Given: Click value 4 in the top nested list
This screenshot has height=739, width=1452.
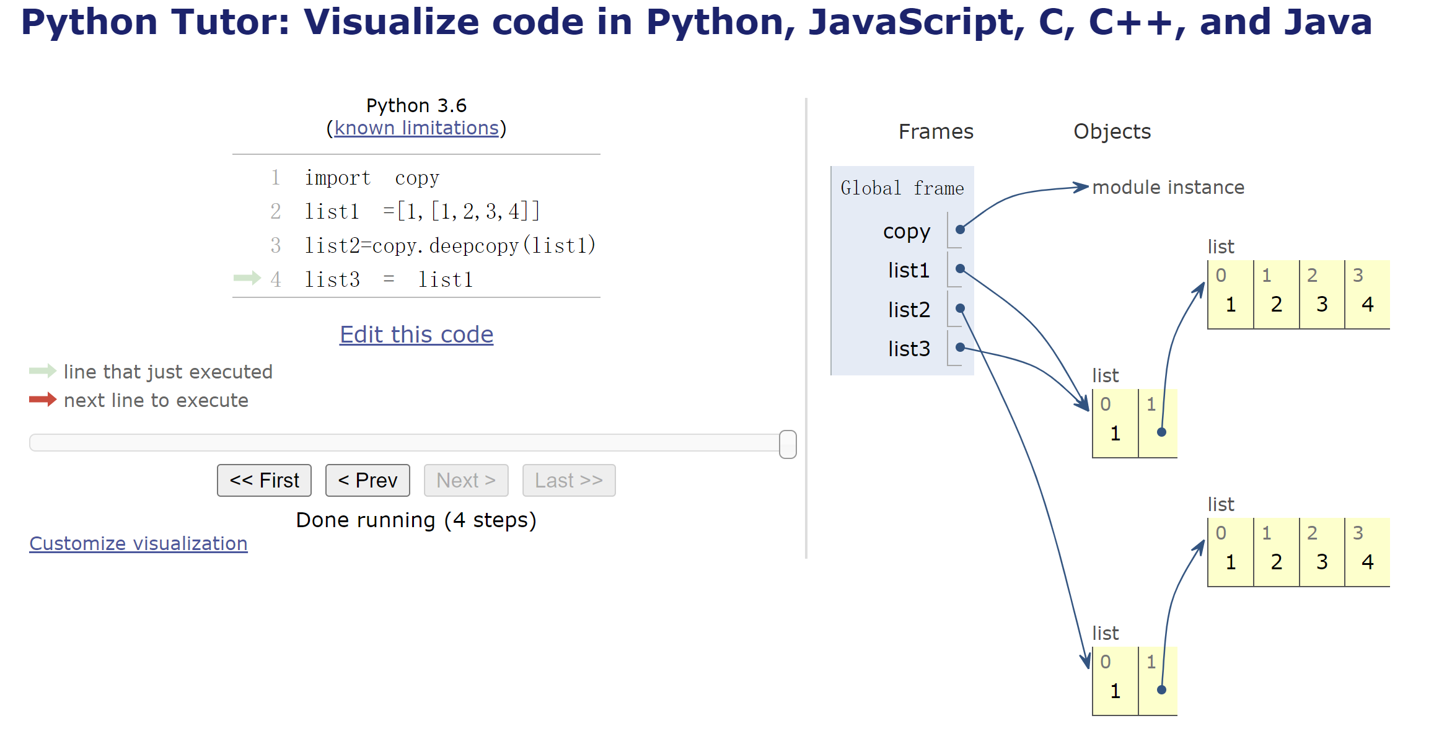Looking at the screenshot, I should 1367,304.
